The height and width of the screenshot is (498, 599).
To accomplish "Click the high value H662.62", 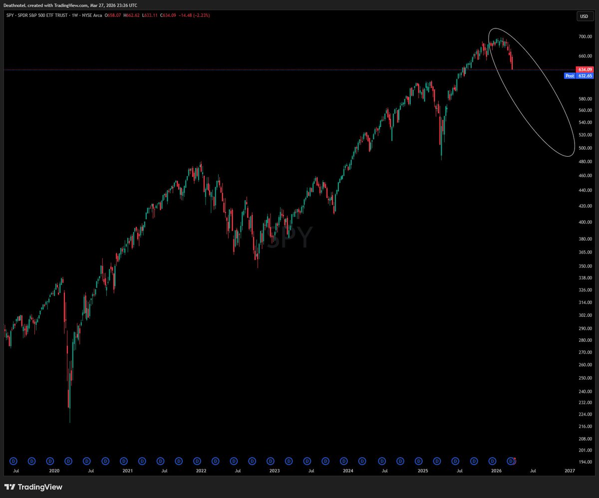I will click(x=131, y=15).
